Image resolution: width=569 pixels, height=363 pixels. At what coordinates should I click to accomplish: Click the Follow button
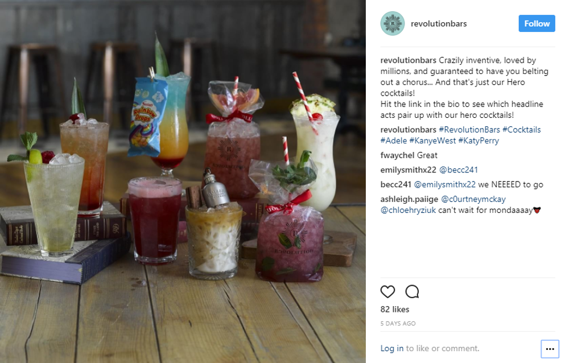point(537,23)
